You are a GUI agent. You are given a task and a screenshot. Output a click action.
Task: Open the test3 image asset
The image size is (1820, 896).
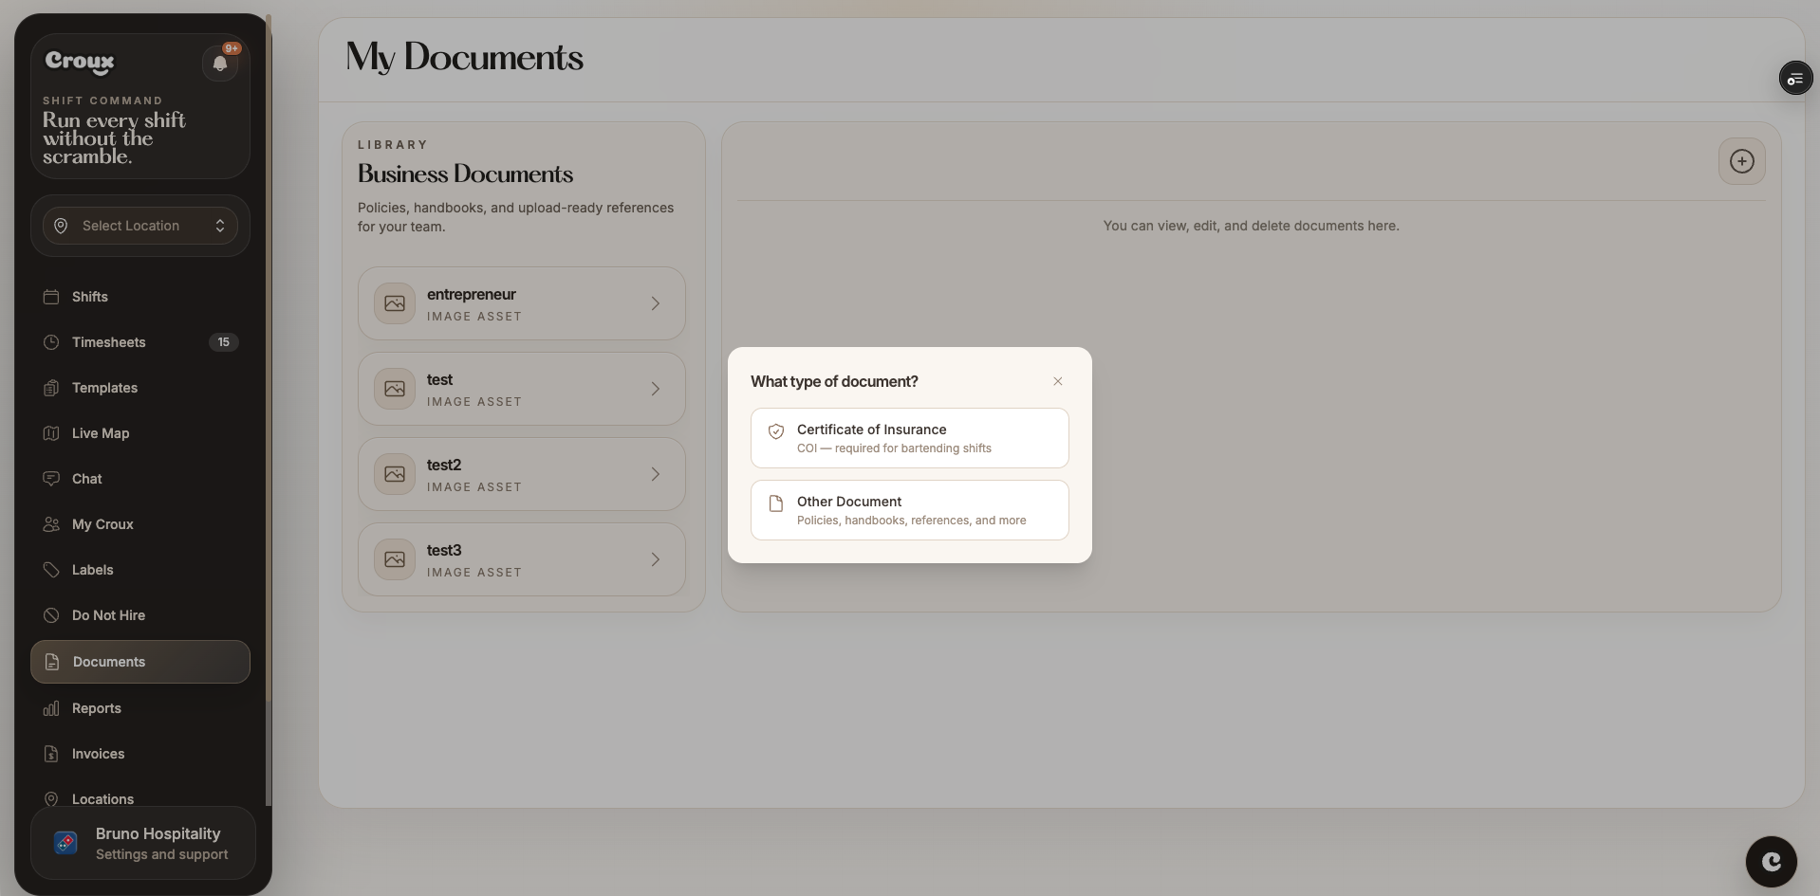pos(522,559)
